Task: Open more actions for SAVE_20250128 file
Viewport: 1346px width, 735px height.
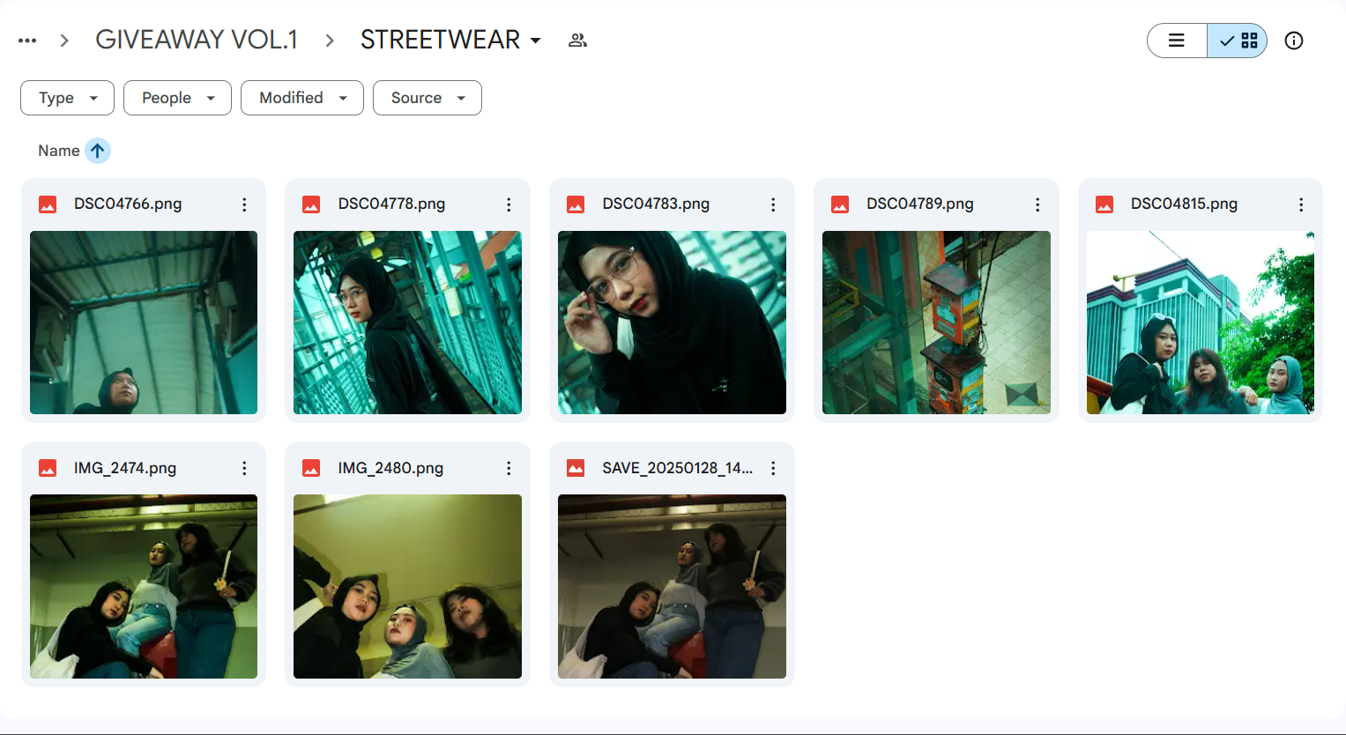Action: pos(773,469)
